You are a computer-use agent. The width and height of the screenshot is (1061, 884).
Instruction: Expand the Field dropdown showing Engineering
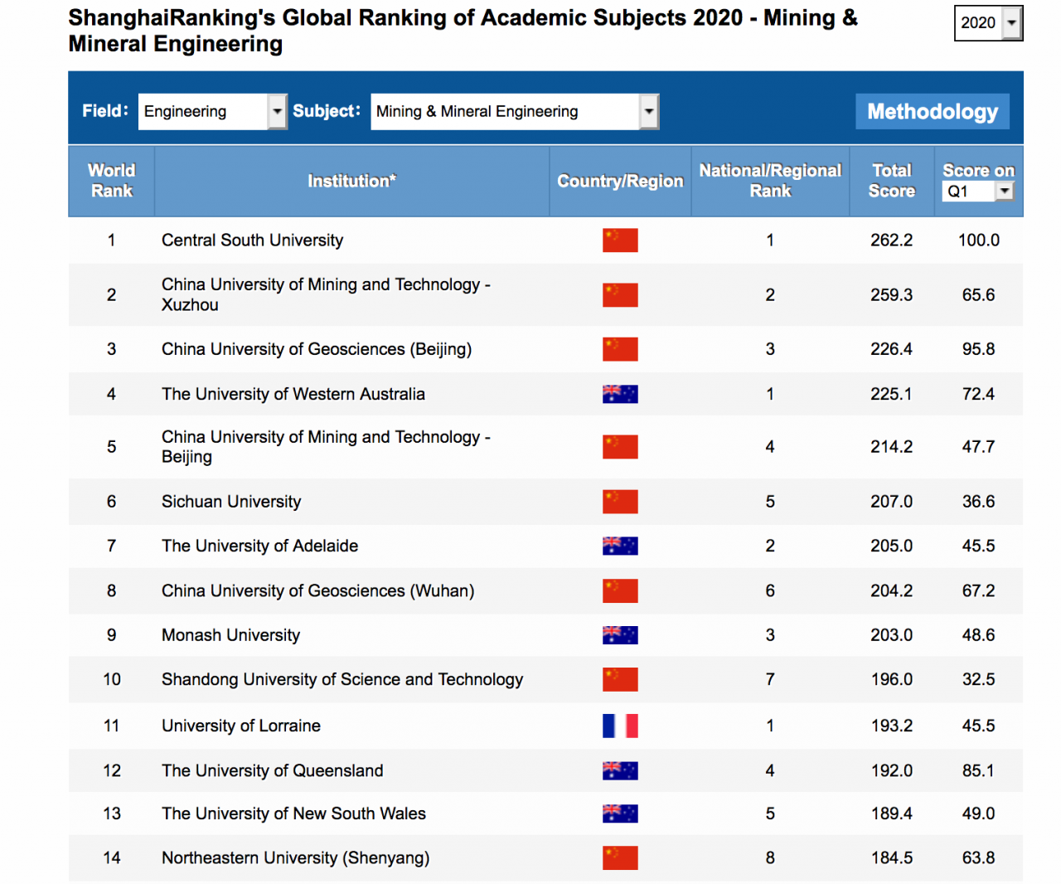212,112
